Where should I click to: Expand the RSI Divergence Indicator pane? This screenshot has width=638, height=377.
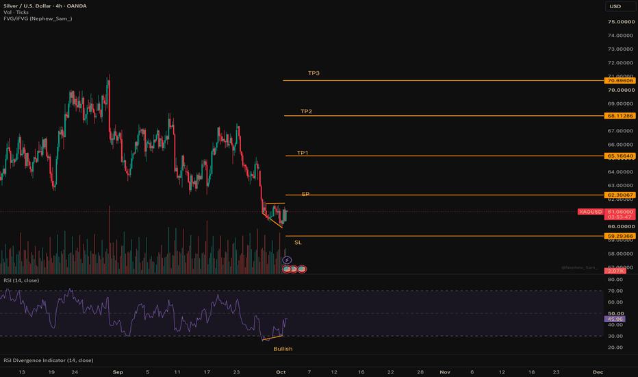pyautogui.click(x=49, y=361)
